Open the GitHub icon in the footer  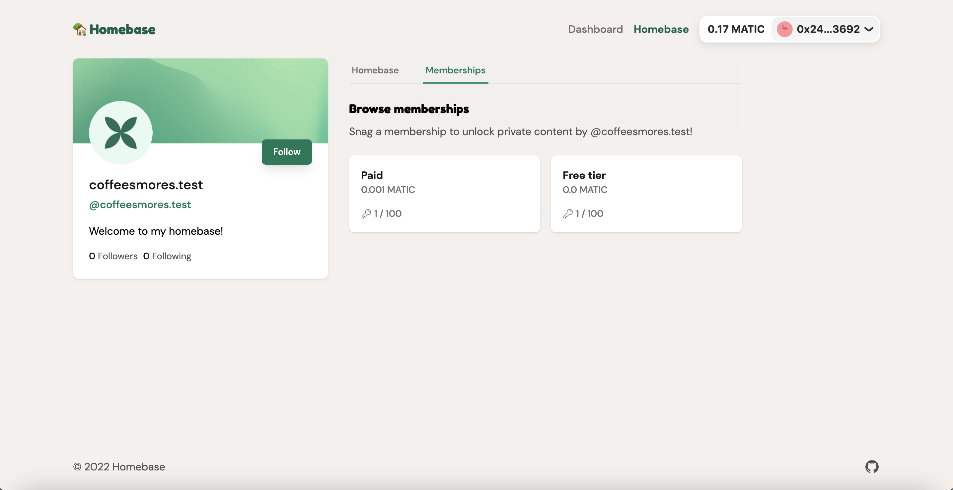[872, 467]
